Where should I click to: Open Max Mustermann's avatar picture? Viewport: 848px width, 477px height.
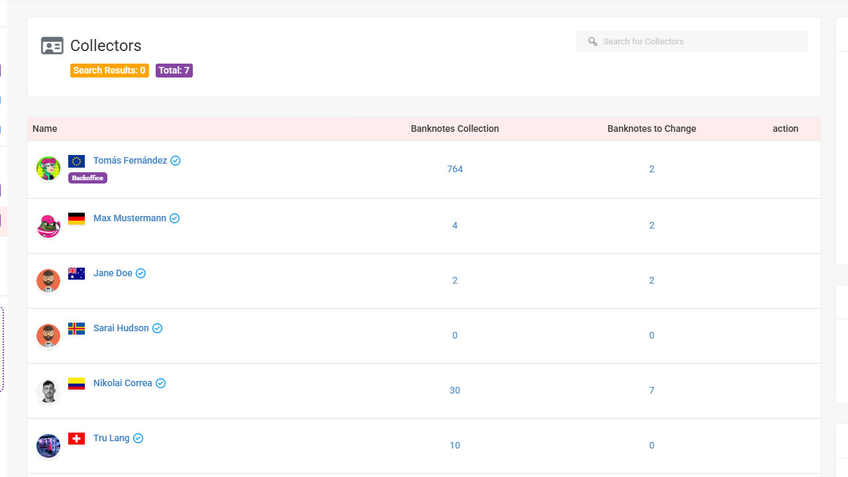pyautogui.click(x=48, y=226)
